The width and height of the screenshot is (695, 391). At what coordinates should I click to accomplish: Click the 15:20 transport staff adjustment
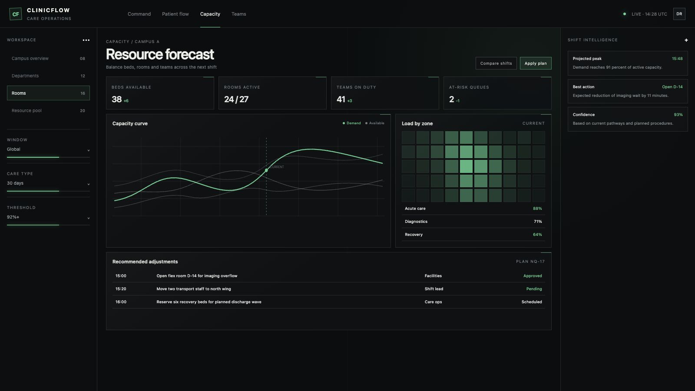coord(328,289)
